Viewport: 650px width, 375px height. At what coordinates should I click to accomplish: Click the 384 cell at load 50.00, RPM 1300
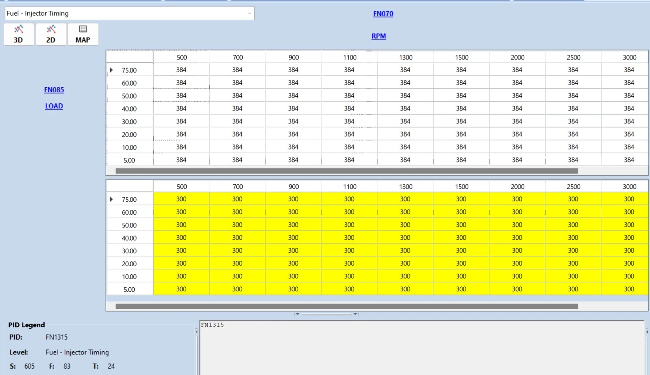[405, 96]
